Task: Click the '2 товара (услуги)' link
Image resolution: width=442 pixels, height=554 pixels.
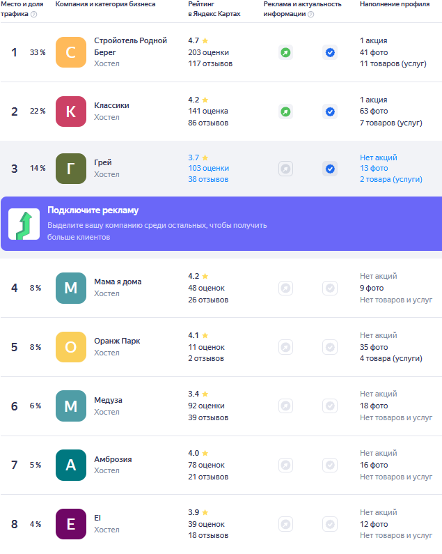Action: tap(390, 179)
